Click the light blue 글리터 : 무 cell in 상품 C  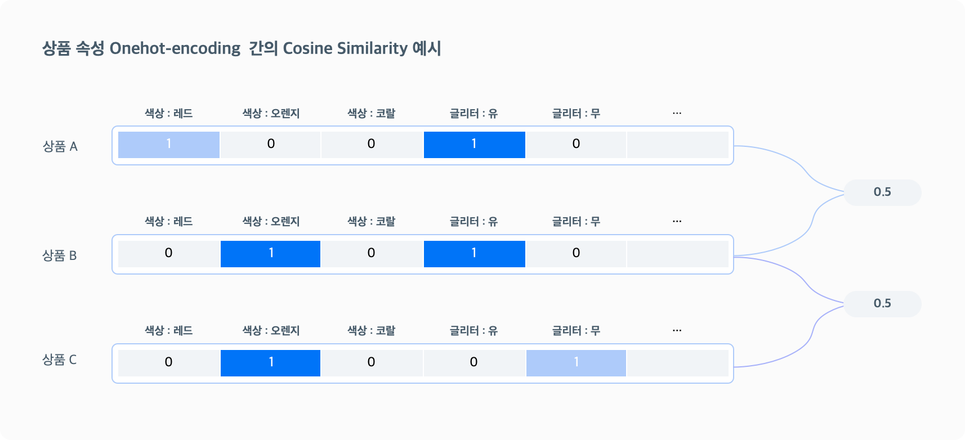pos(576,363)
